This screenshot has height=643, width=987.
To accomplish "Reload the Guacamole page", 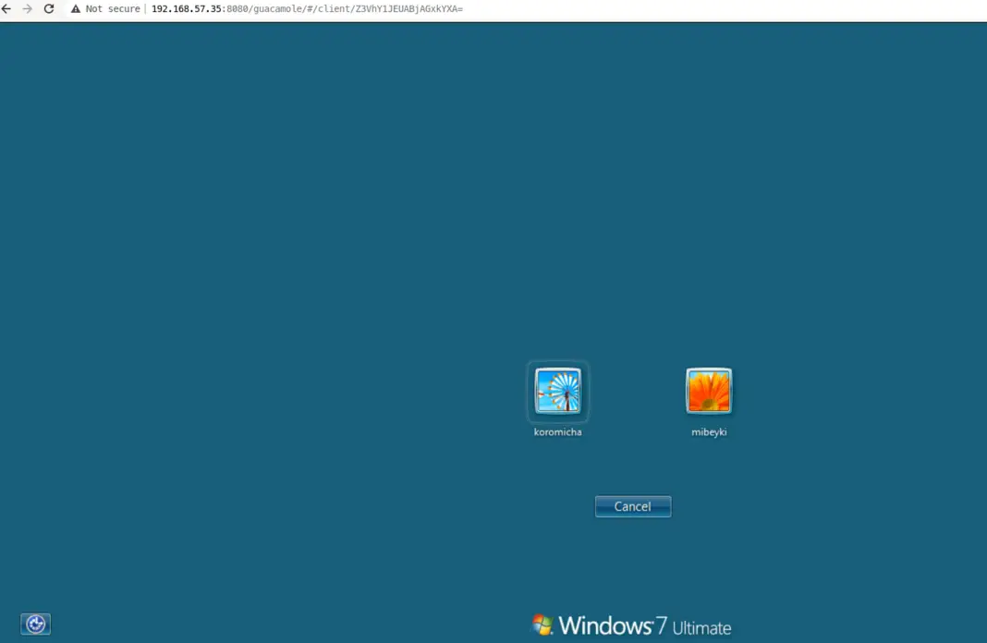I will pos(49,8).
